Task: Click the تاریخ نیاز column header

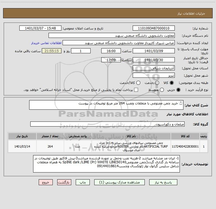Action: click(22, 136)
